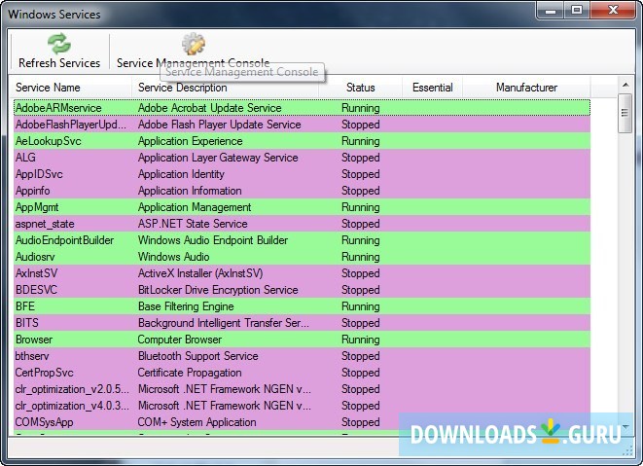Click Windows Audio Endpoint Builder description
Viewport: 643px width, 466px height.
(x=213, y=240)
